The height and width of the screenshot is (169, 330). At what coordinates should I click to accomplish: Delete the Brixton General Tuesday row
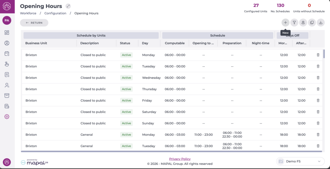coord(318,146)
